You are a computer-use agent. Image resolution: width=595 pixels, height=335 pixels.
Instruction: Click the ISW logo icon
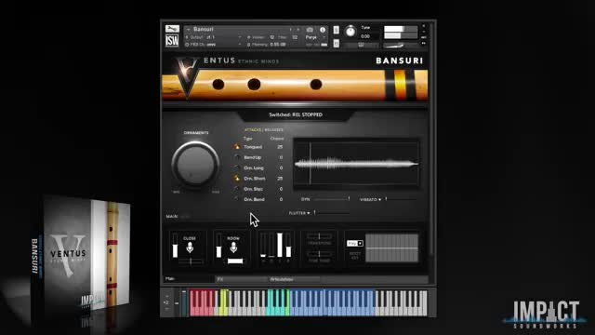coord(172,40)
